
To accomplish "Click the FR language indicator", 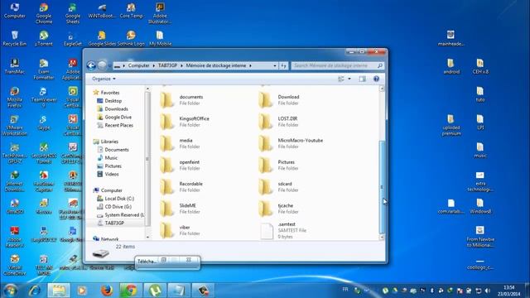I will 345,290.
